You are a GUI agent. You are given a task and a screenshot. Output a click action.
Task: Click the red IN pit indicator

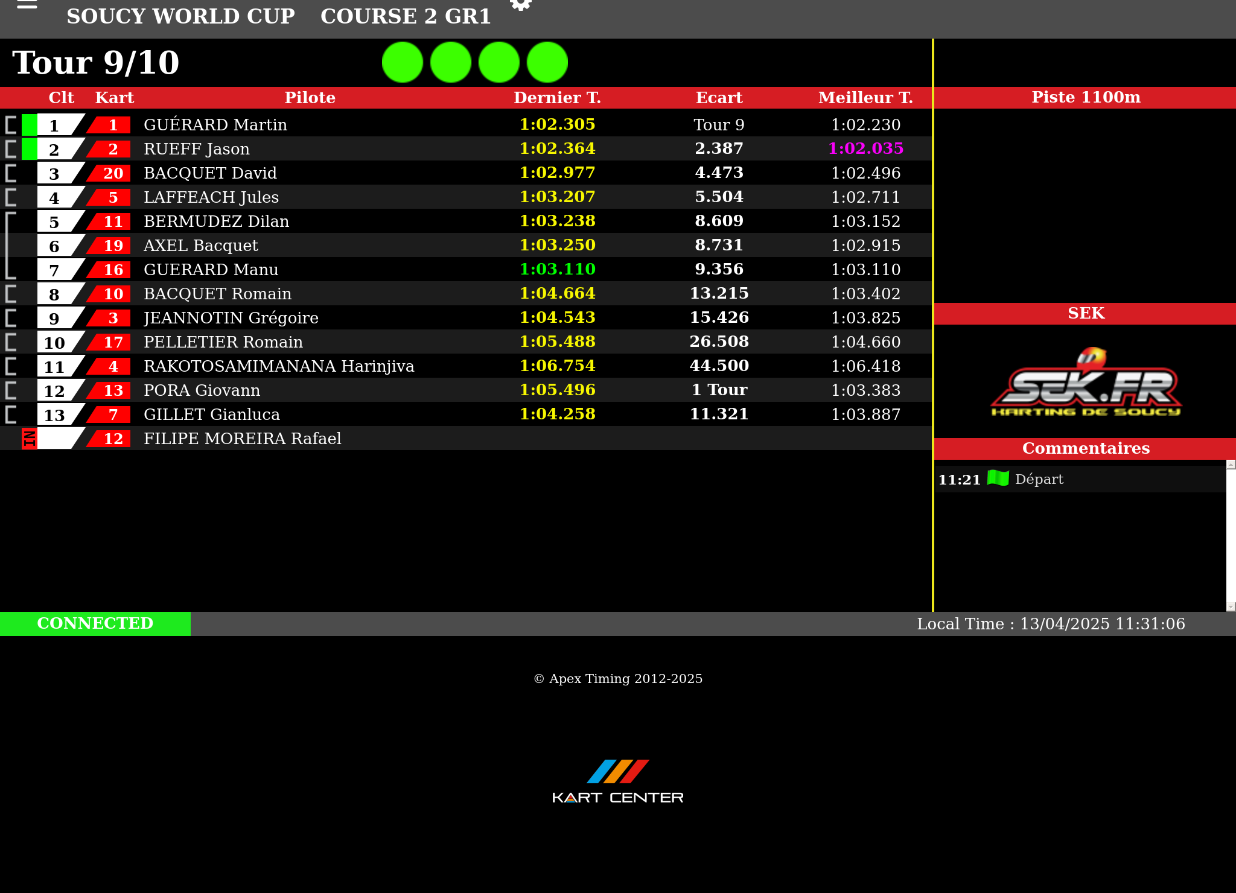pos(29,439)
